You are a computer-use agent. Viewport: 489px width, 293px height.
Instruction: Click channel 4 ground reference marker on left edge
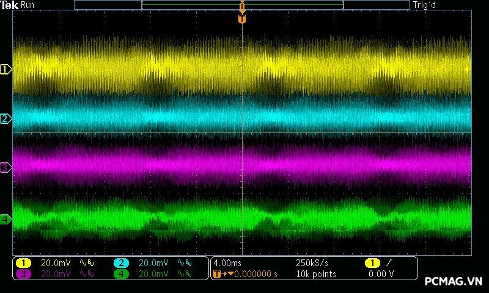[6, 219]
